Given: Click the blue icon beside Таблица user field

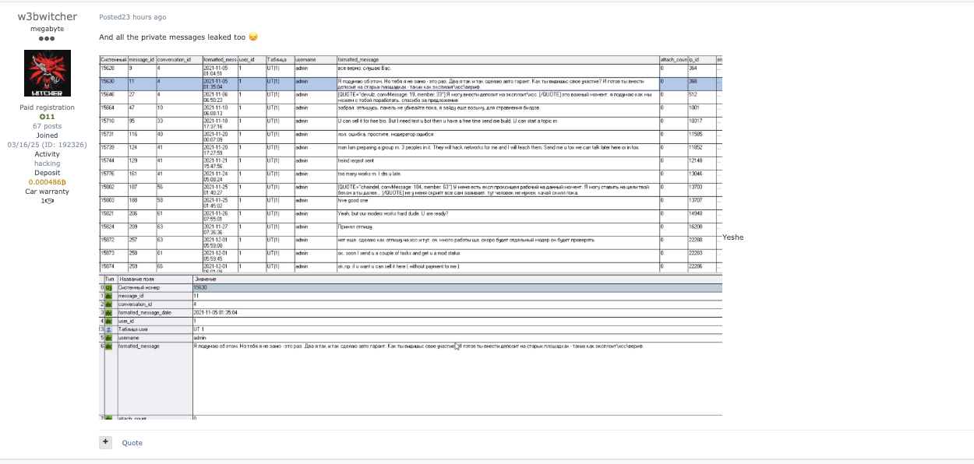Looking at the screenshot, I should pyautogui.click(x=109, y=329).
